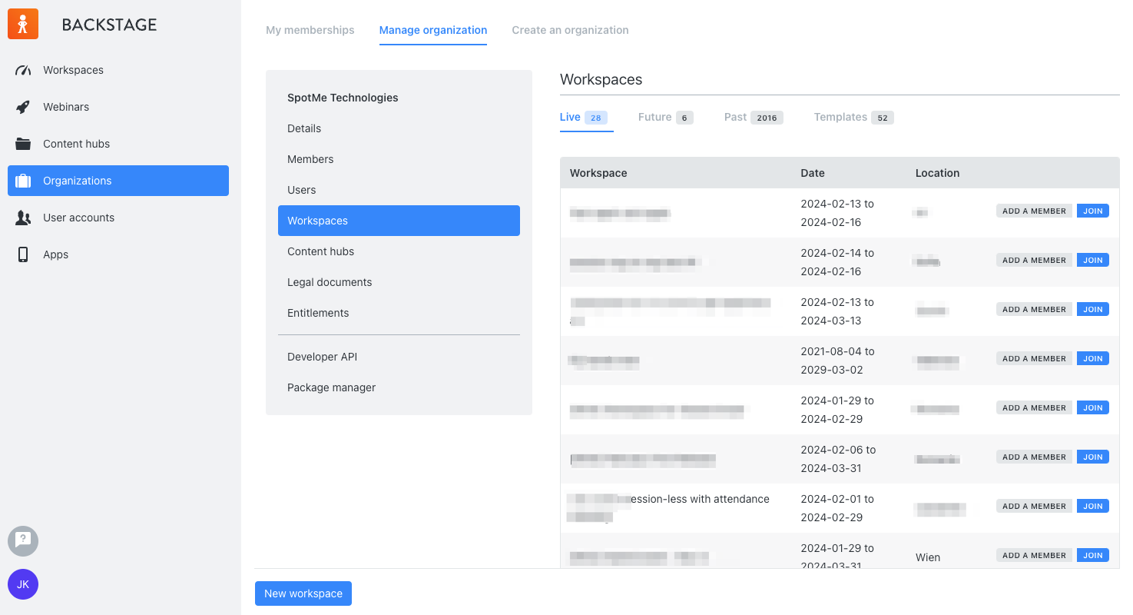
Task: Open Workspaces from the sidebar icon
Action: (x=22, y=70)
